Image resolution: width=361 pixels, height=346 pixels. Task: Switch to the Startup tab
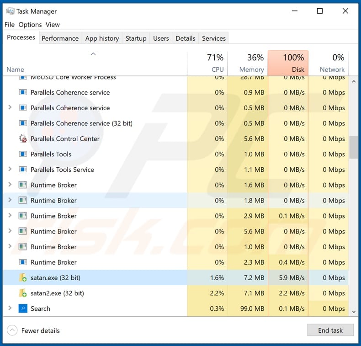136,38
